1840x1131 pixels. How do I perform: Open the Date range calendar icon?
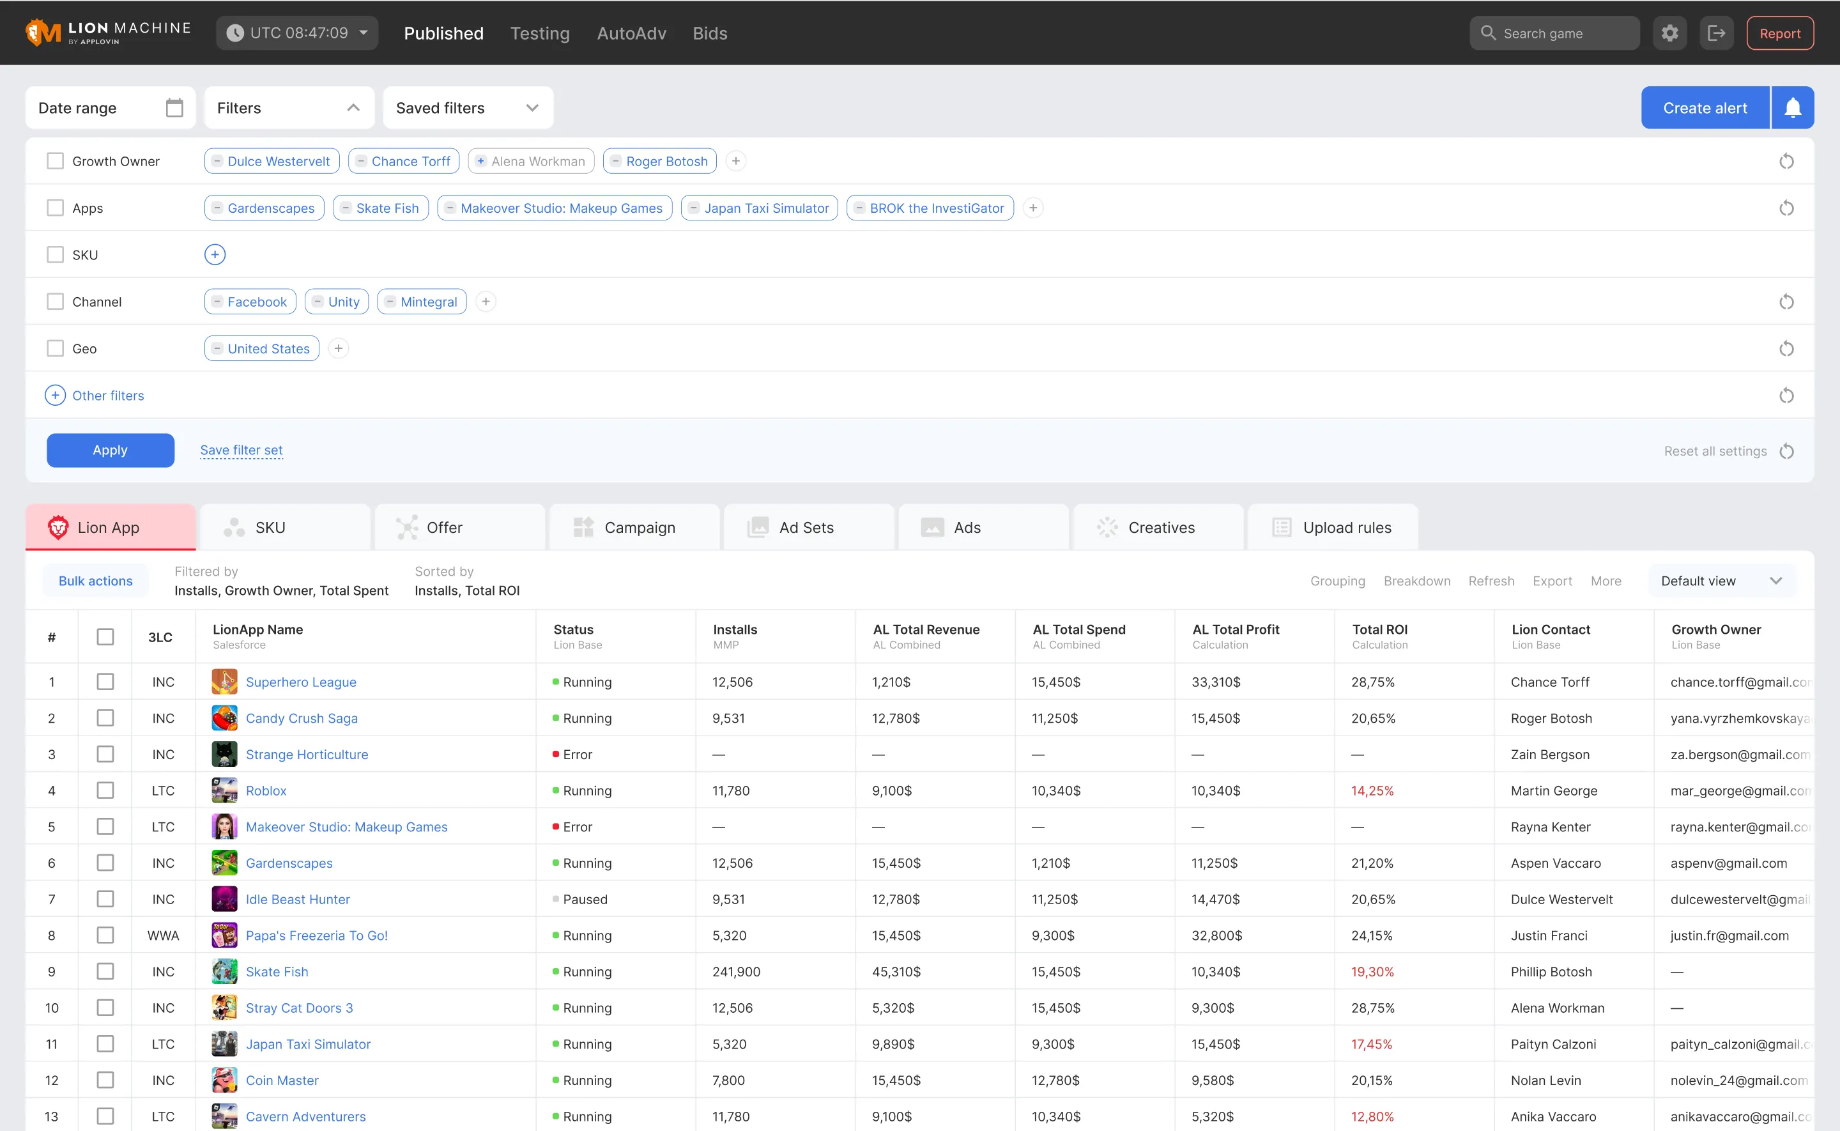coord(174,108)
